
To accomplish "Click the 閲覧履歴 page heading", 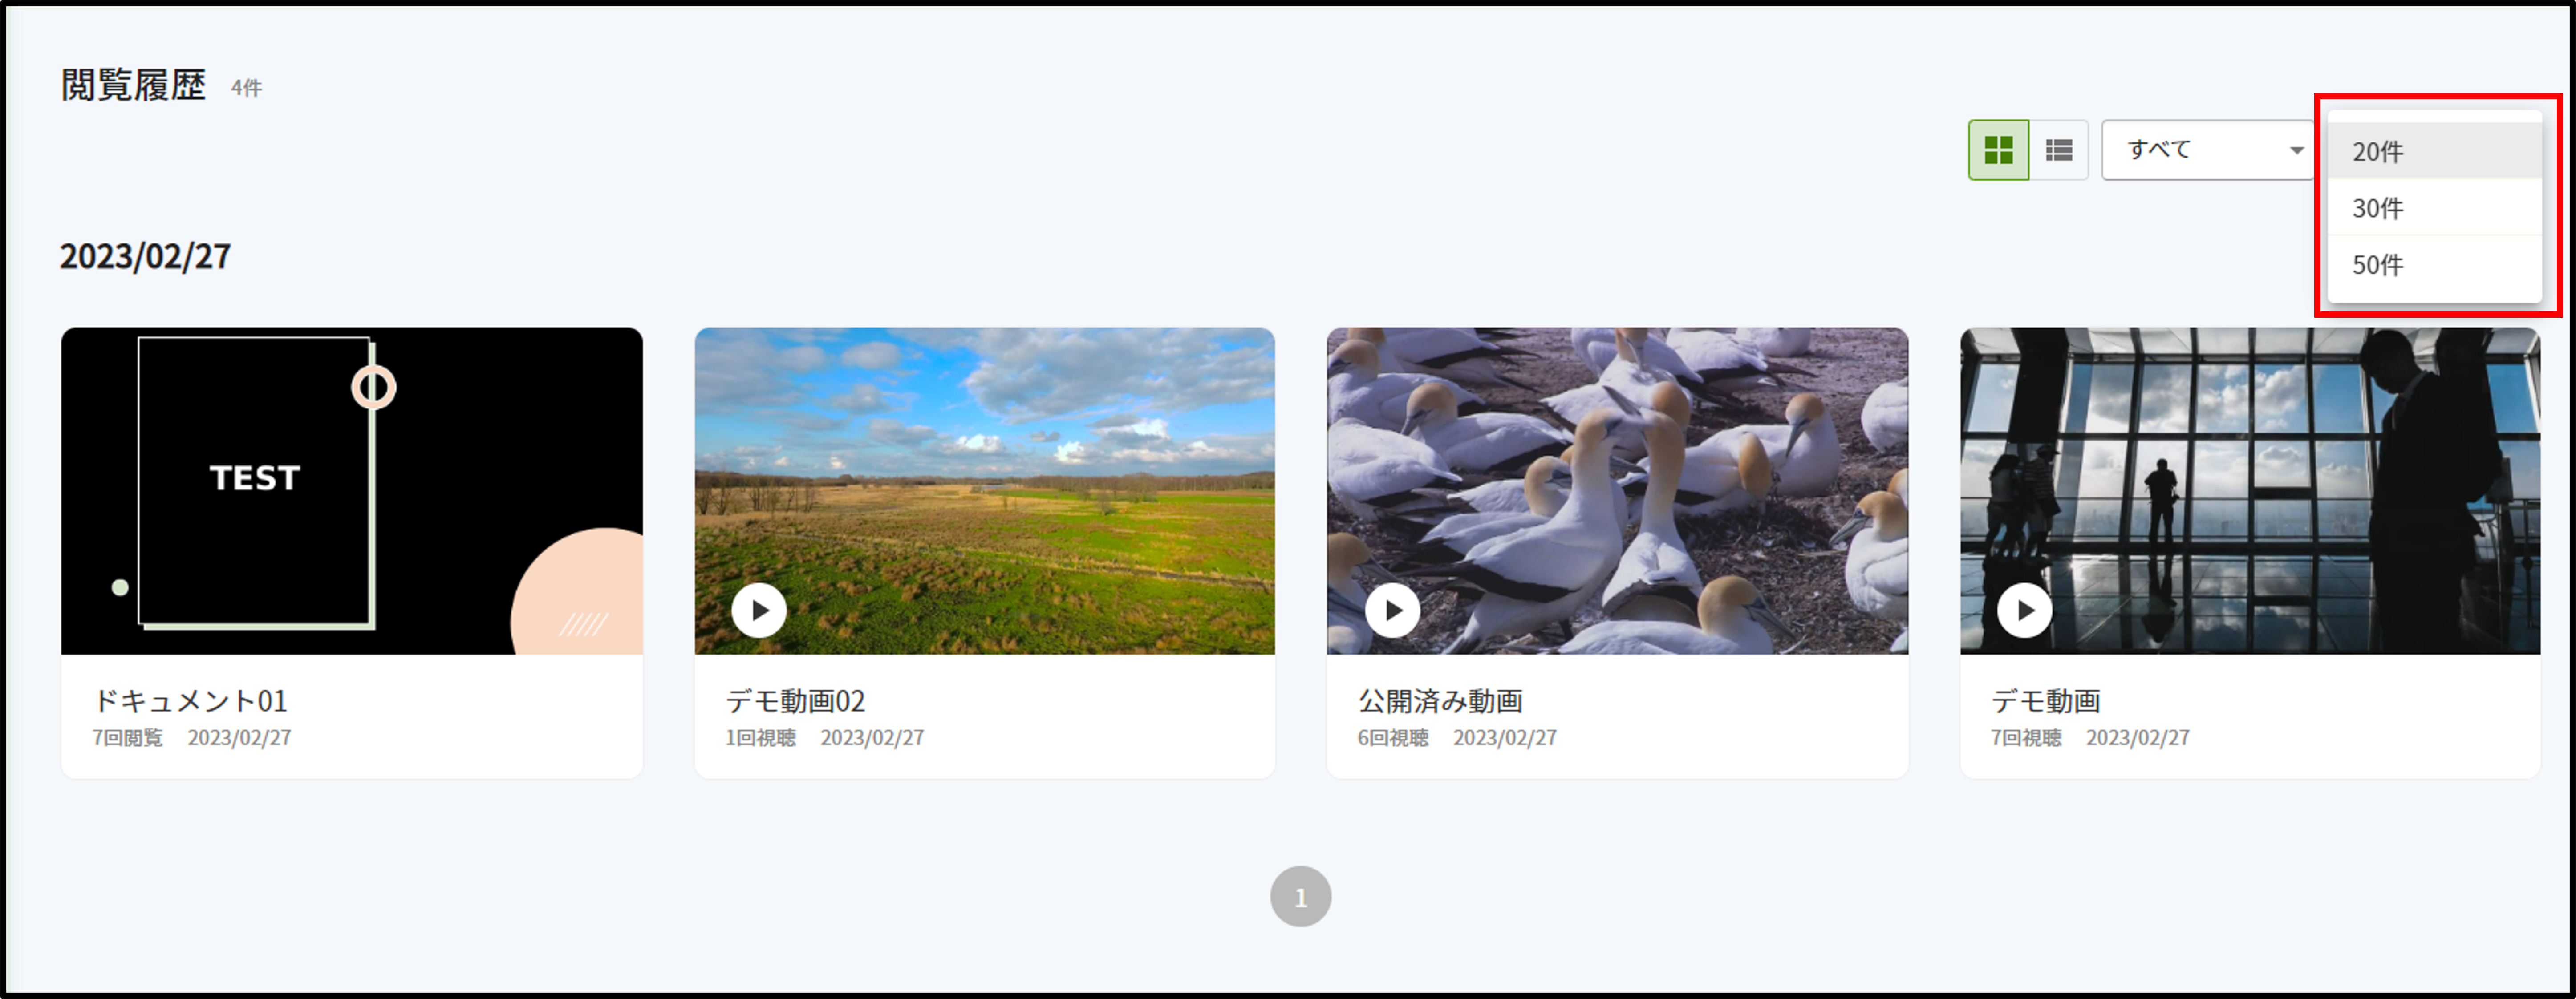I will coord(133,85).
